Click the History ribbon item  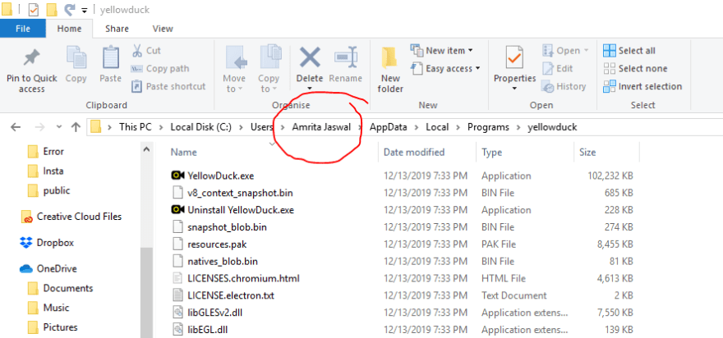coord(564,86)
